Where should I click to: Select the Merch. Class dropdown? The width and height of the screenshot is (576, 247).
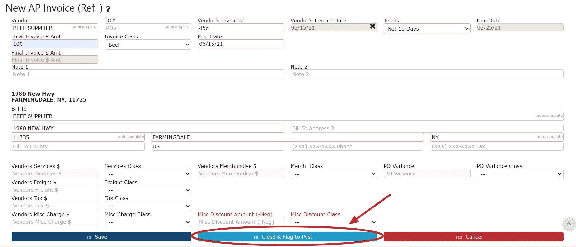pos(334,174)
